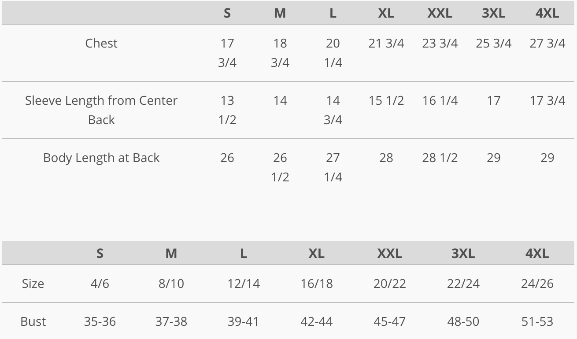This screenshot has width=577, height=339.
Task: Click the XXL sleeve length value 16 1/4
Action: tap(440, 100)
